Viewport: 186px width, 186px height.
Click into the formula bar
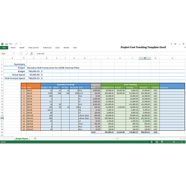110,53
